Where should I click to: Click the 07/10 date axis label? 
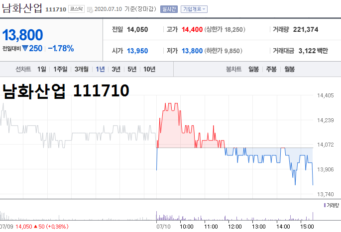[x=163, y=227]
